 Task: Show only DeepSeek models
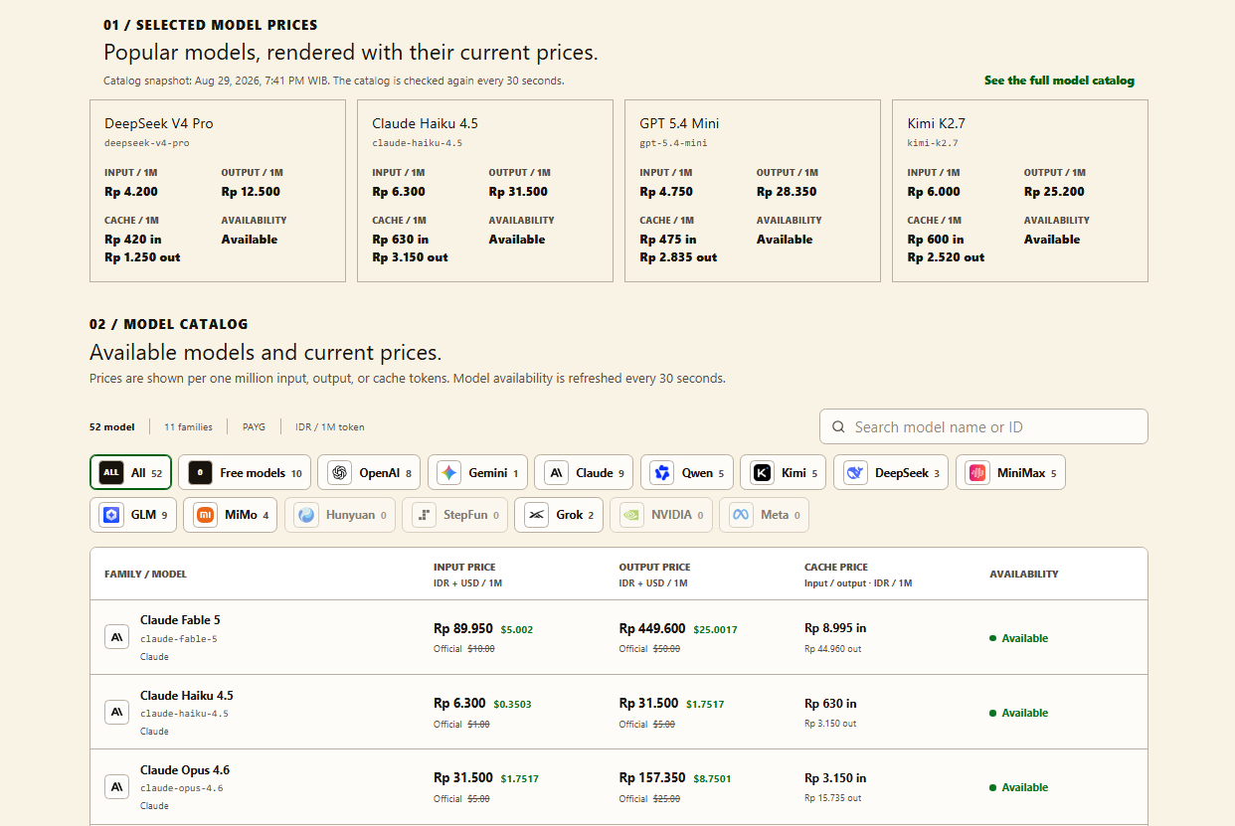pos(891,473)
